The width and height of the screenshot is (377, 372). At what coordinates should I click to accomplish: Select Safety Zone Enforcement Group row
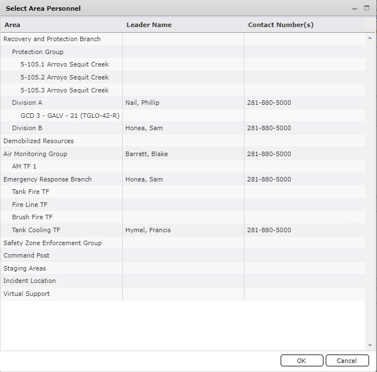click(x=52, y=243)
